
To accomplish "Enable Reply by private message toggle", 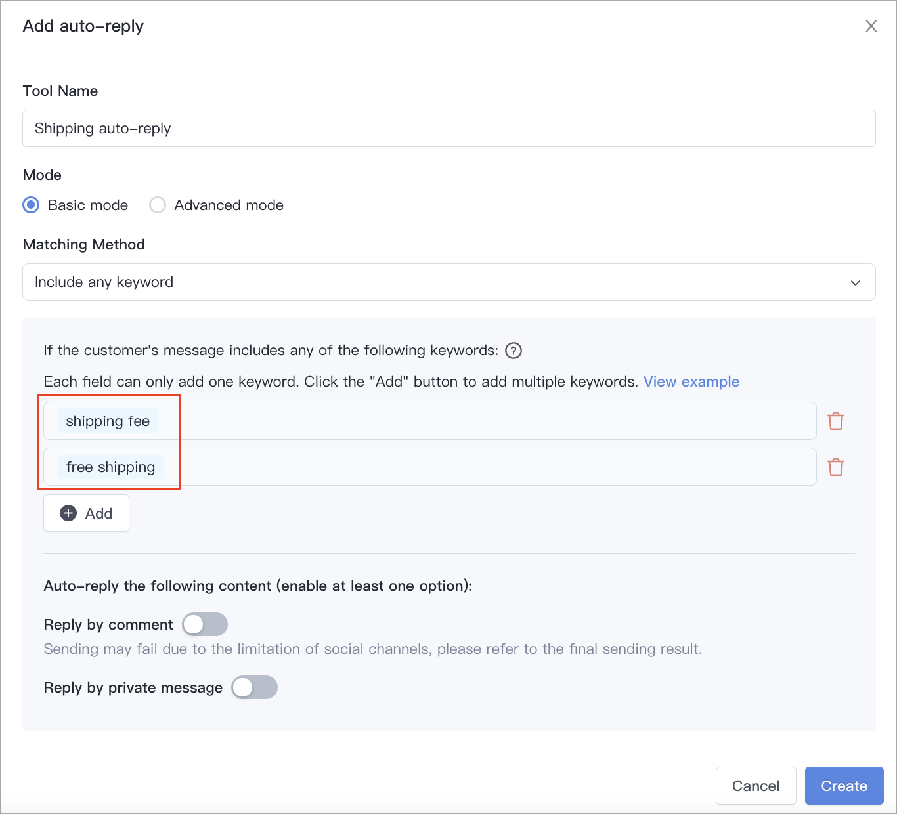I will [x=255, y=687].
